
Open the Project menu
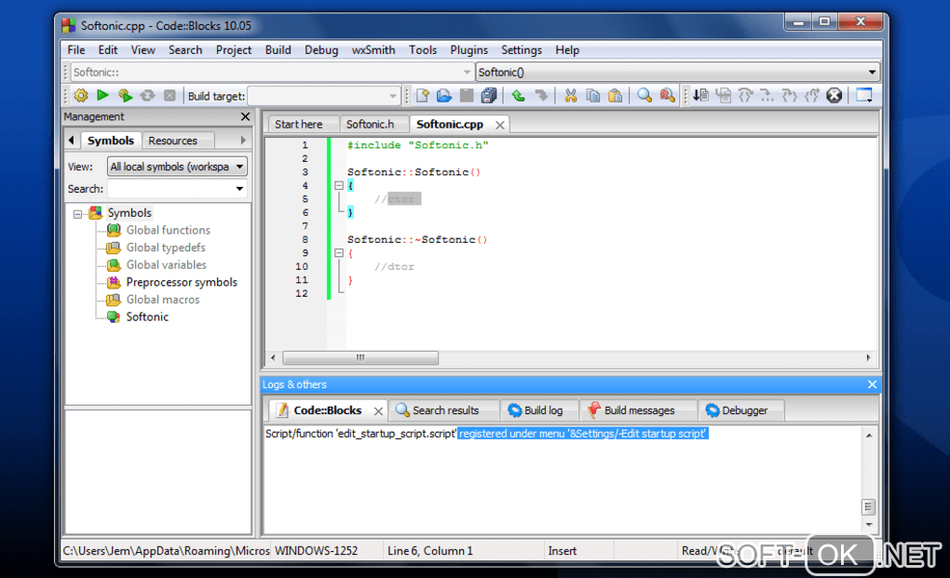233,50
